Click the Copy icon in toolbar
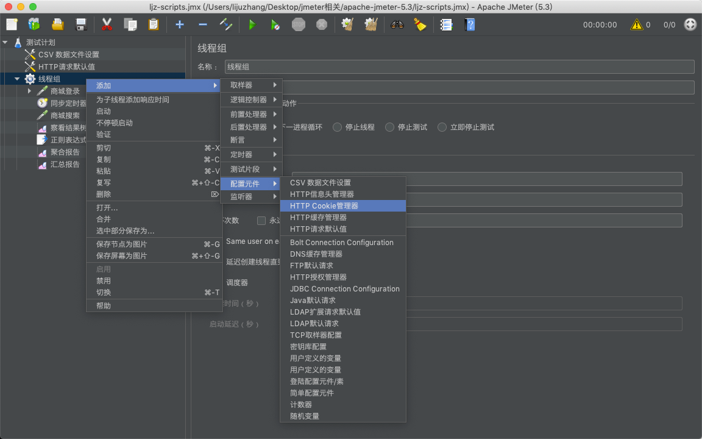 point(130,24)
